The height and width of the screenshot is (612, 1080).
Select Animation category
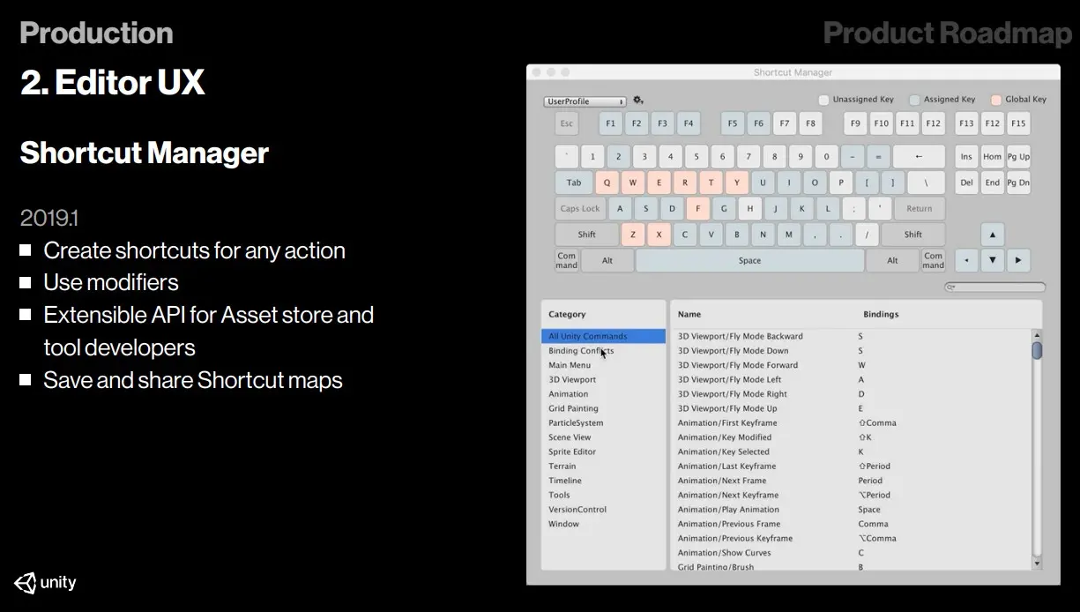click(x=603, y=394)
